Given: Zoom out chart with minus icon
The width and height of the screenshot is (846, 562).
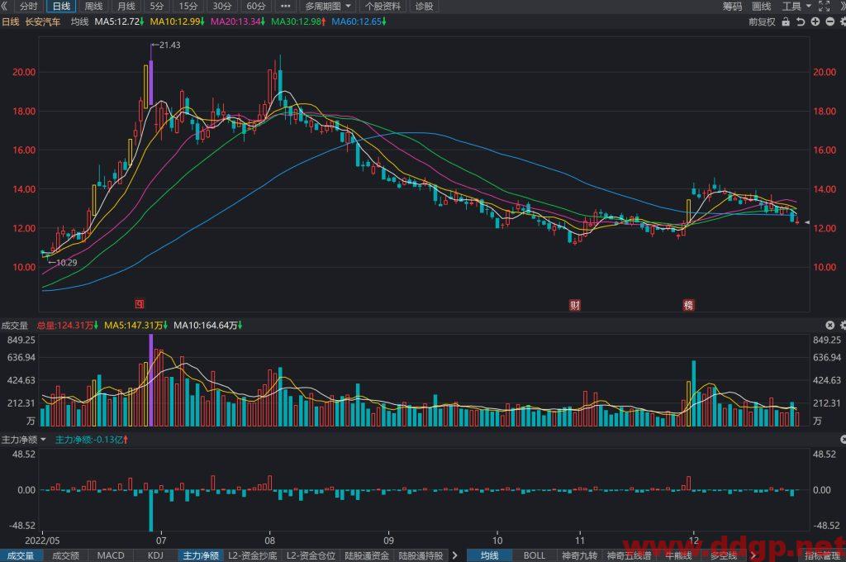Looking at the screenshot, I should (829, 21).
